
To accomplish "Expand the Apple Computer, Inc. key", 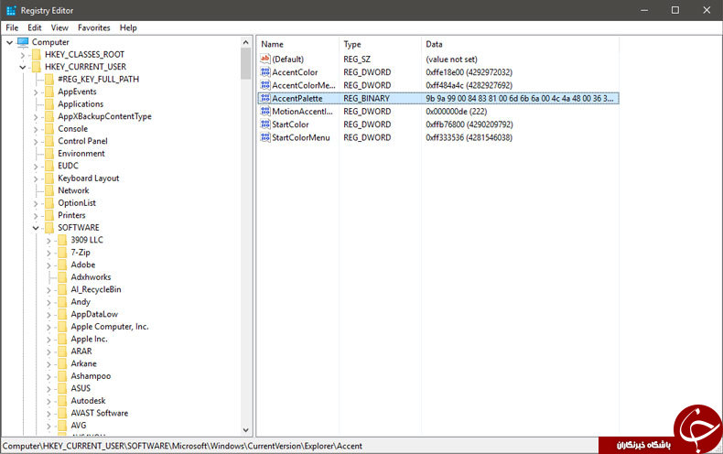I will (x=49, y=327).
